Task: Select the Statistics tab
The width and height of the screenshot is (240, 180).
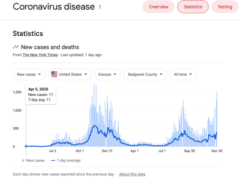Action: 193,7
